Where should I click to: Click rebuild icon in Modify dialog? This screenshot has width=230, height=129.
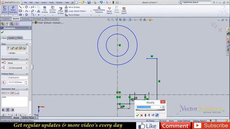[x=145, y=115]
